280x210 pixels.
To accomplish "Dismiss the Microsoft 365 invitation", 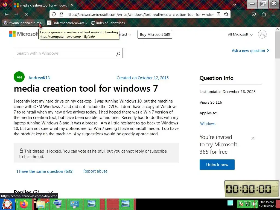I will [x=253, y=138].
